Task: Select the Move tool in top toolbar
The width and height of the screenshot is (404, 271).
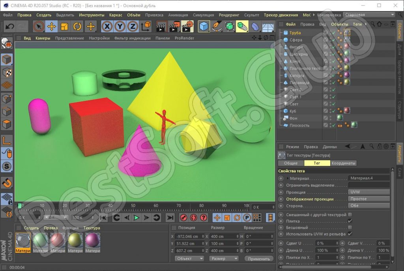Action: 51,26
